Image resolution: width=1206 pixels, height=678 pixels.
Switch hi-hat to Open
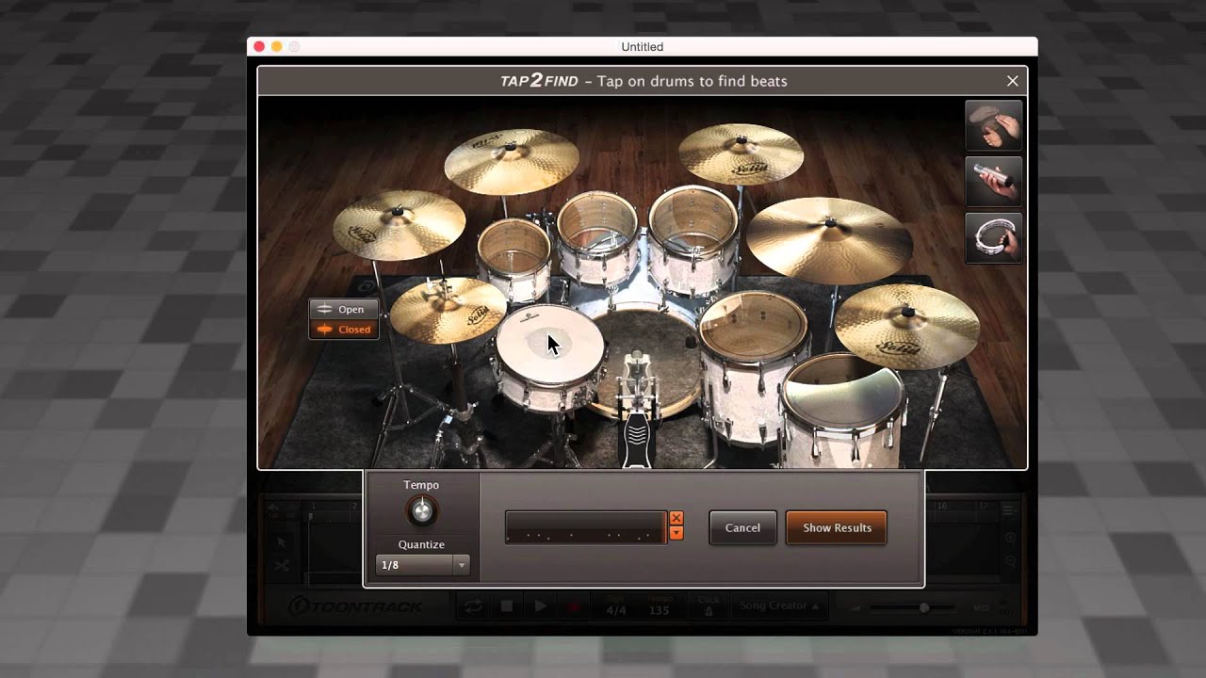point(344,309)
